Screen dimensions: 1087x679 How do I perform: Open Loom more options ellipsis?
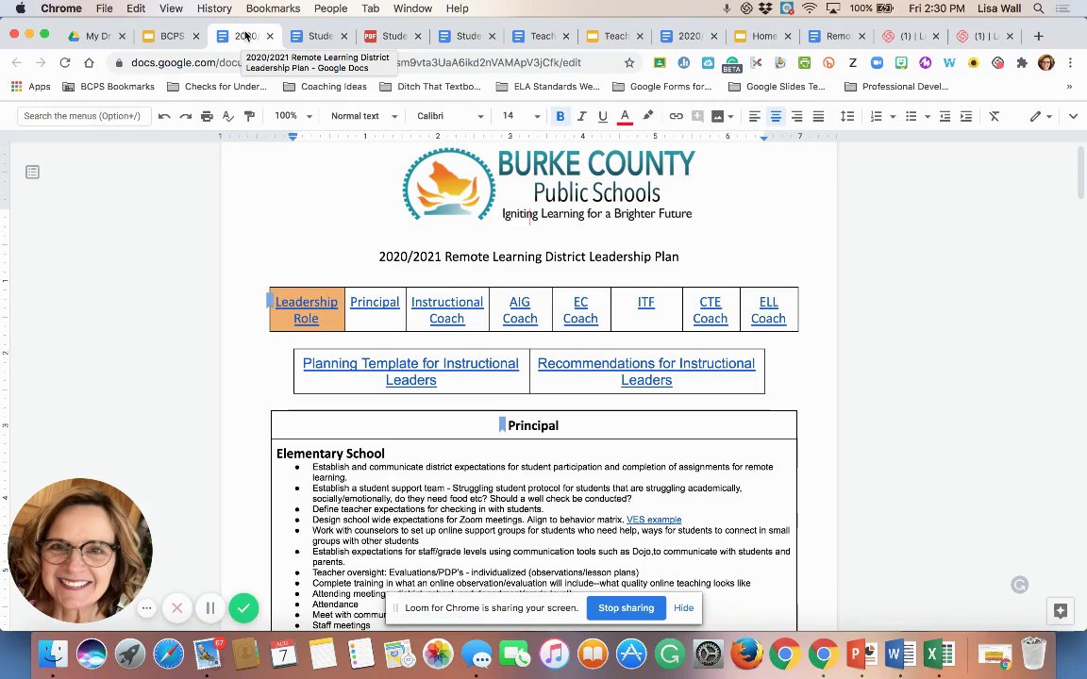[x=146, y=608]
